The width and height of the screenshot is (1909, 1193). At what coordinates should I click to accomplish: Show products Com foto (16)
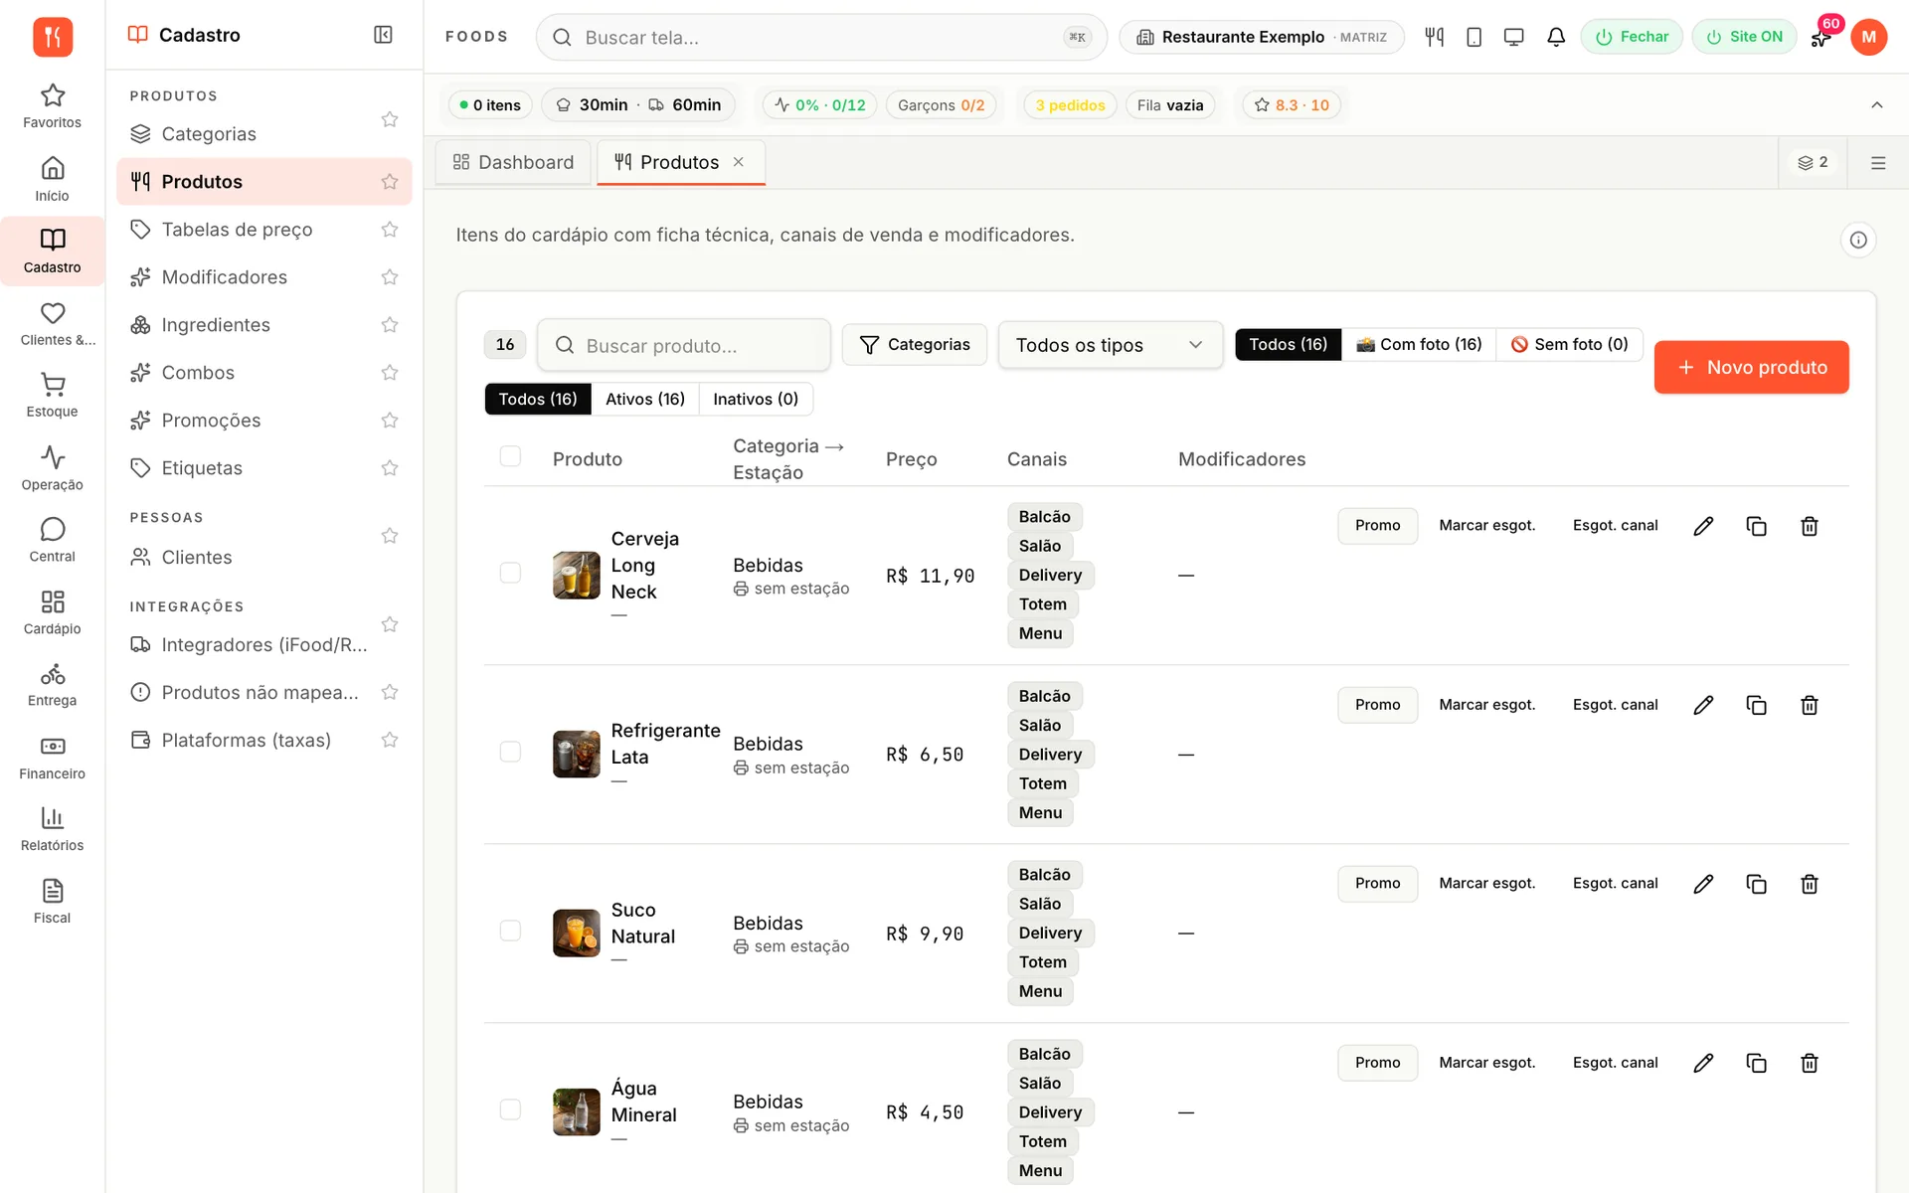pyautogui.click(x=1419, y=344)
